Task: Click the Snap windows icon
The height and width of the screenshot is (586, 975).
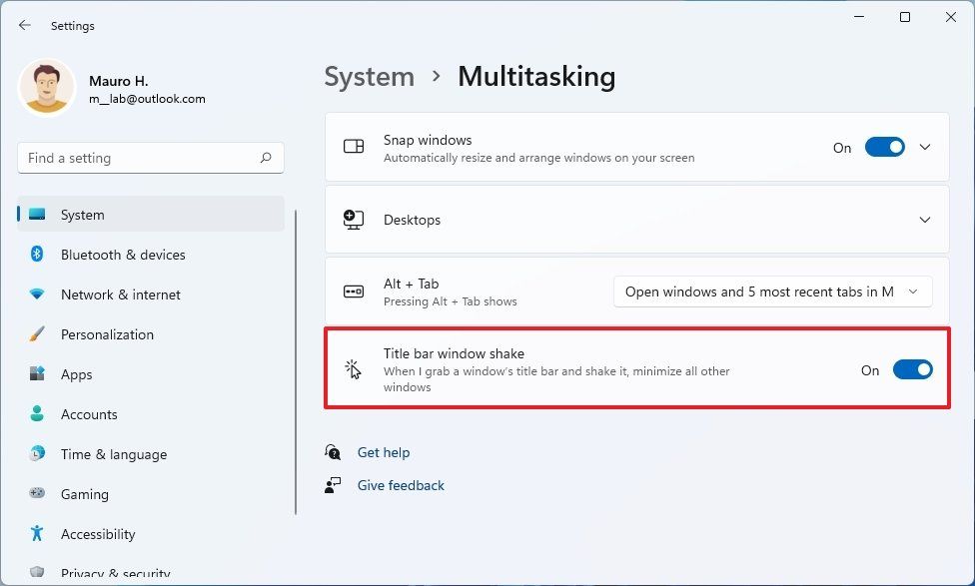Action: [x=353, y=146]
